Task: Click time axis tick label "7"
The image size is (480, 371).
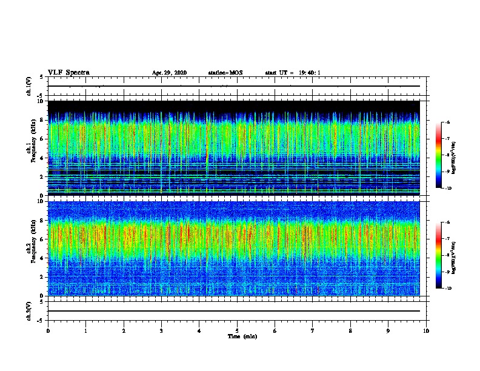Action: tap(313, 331)
